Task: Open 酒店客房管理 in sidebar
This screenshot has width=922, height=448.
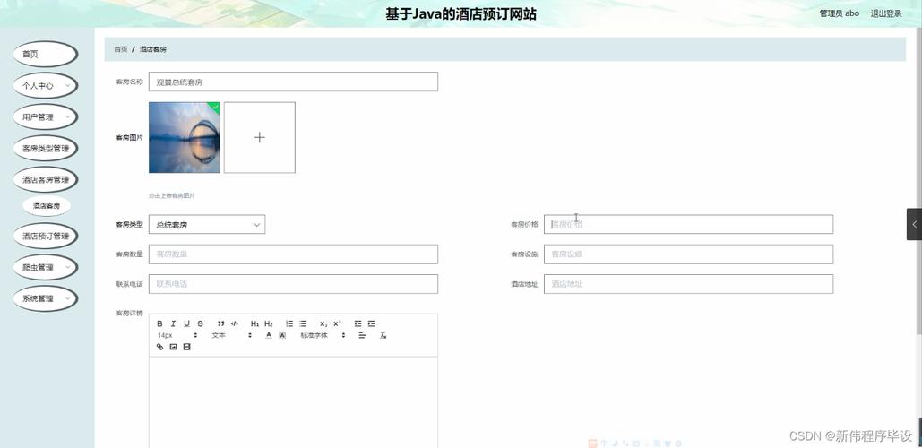Action: coord(46,180)
